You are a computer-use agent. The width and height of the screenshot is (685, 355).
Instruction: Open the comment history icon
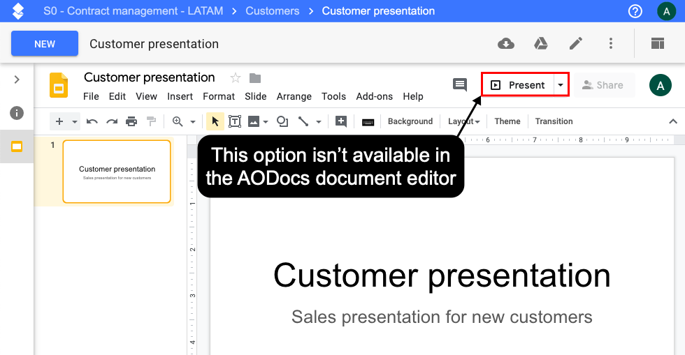(460, 84)
